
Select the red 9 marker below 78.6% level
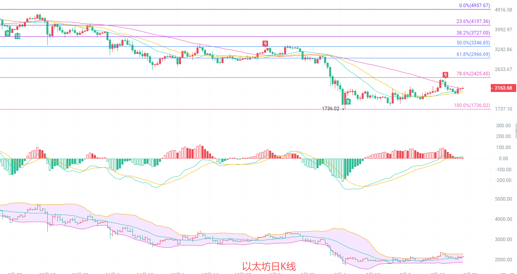pos(445,75)
